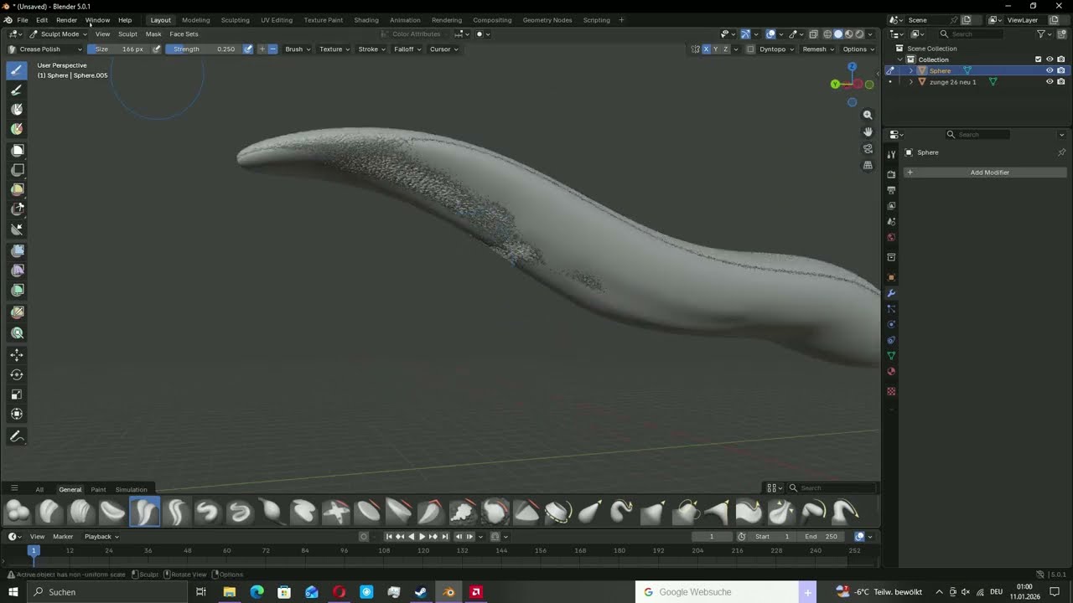Click the brush Strength slider field
The width and height of the screenshot is (1073, 603).
(205, 49)
